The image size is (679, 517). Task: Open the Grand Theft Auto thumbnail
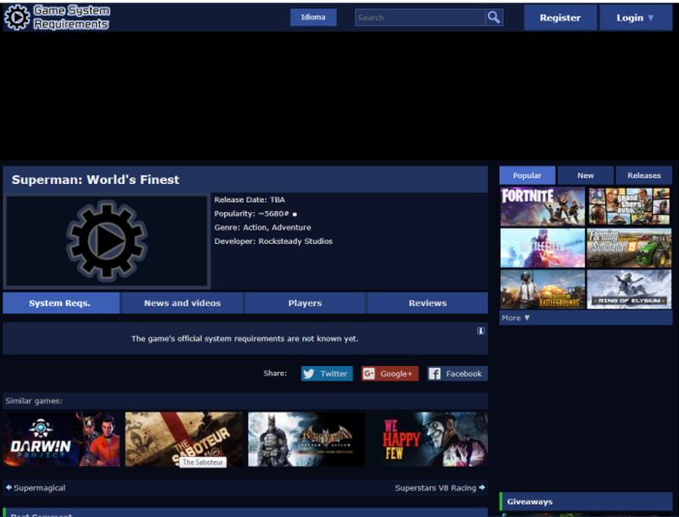coord(629,207)
